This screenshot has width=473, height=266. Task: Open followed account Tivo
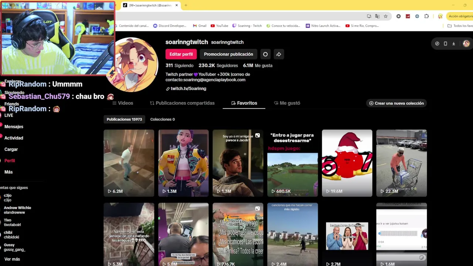click(12, 222)
